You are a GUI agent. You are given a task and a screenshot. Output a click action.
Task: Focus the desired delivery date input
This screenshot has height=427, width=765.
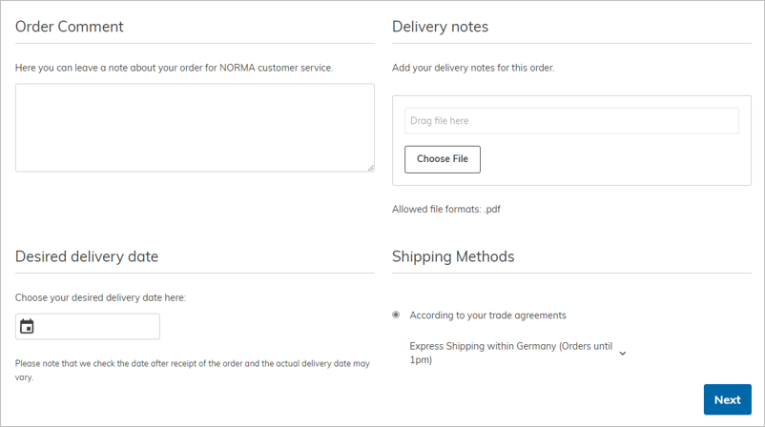(x=88, y=327)
